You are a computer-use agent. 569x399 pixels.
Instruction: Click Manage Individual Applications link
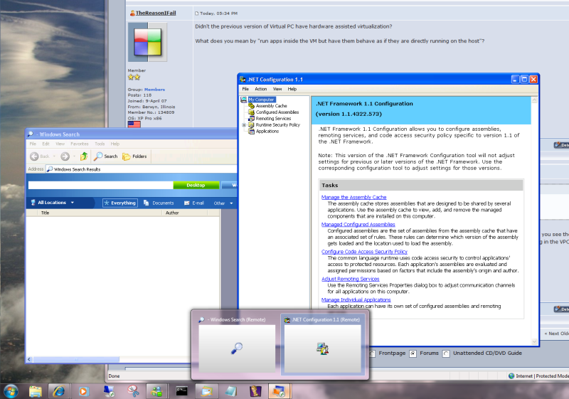[x=356, y=300]
